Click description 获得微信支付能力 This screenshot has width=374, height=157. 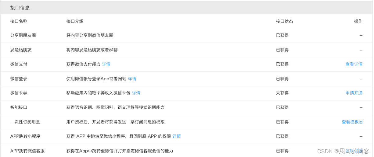pos(83,64)
